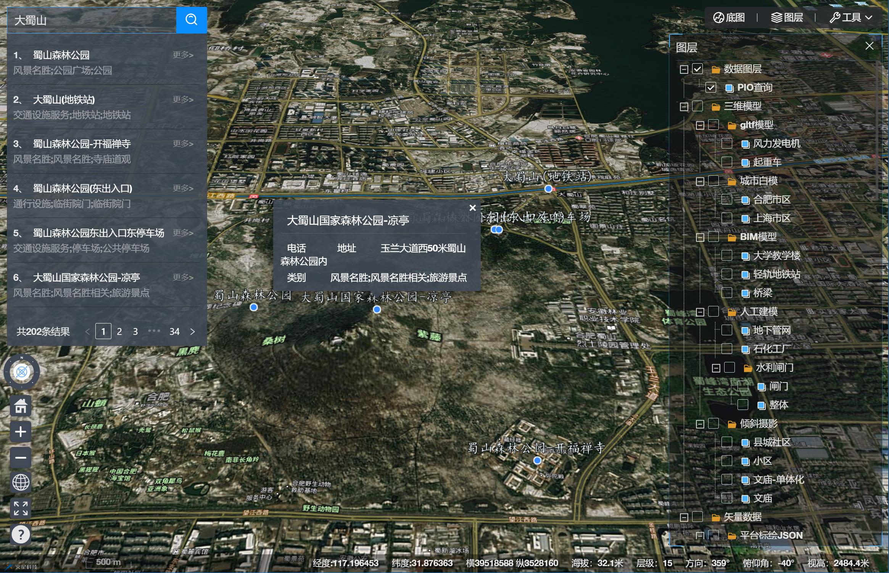
Task: Toggle fullscreen with the expand arrows icon
Action: point(21,508)
